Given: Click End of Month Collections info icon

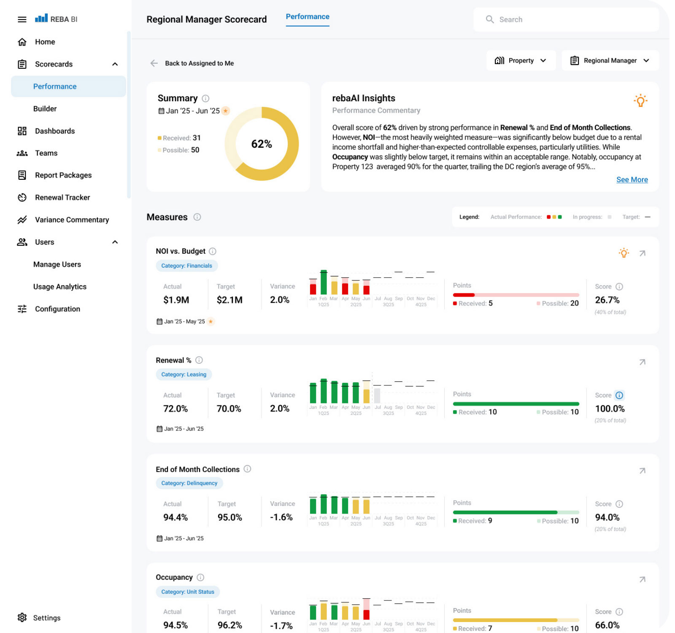Looking at the screenshot, I should click(247, 469).
